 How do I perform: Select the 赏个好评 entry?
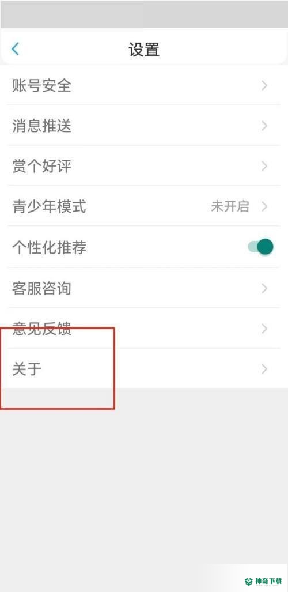(x=144, y=166)
